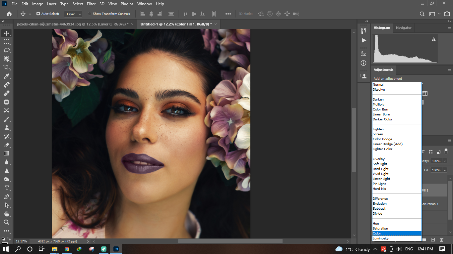Select the Pen tool
The height and width of the screenshot is (254, 453).
tap(7, 196)
